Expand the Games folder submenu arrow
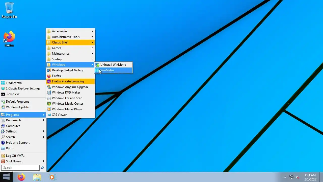The image size is (323, 182). [92, 48]
